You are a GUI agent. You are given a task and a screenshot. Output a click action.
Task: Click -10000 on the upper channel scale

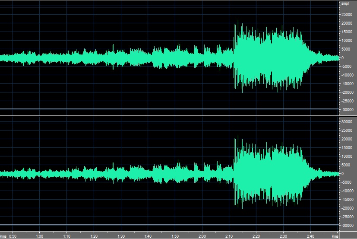click(x=347, y=75)
